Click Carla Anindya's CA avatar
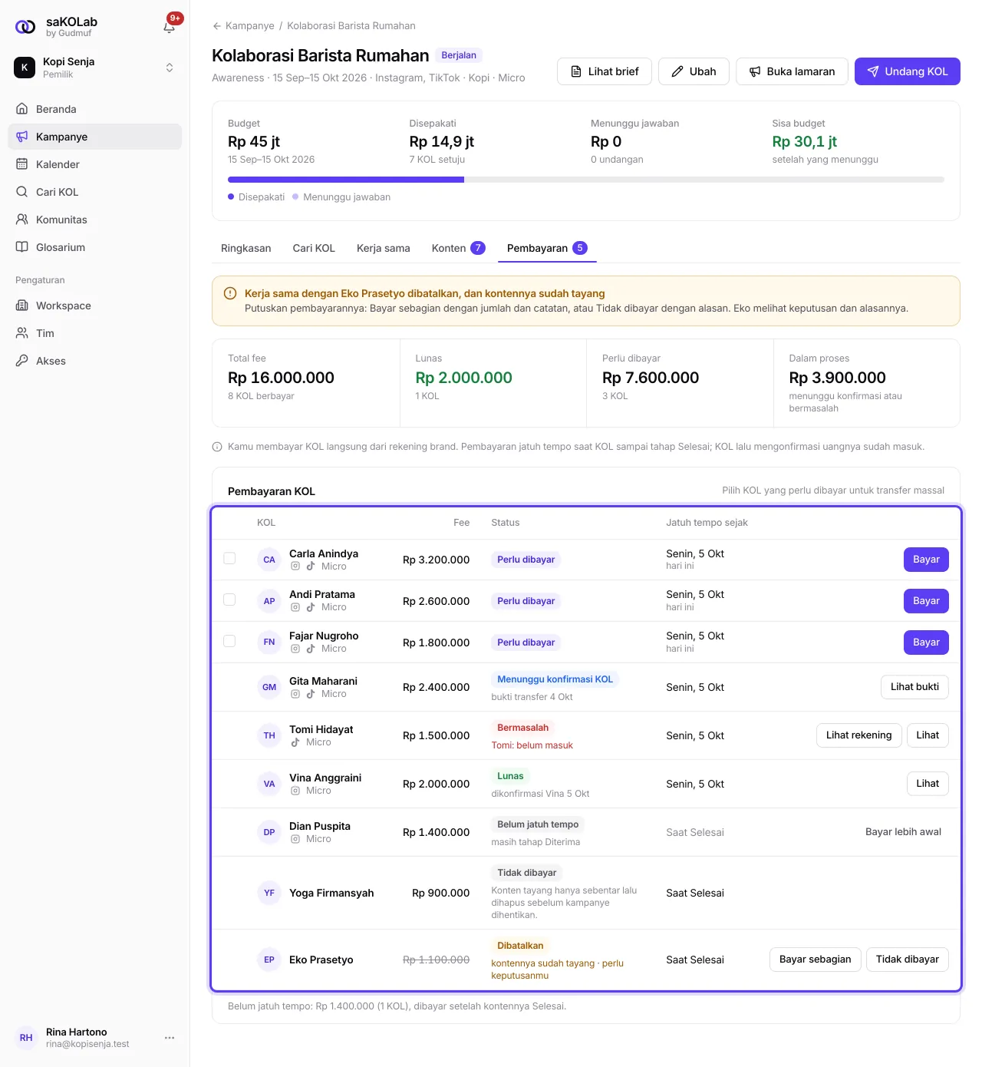The width and height of the screenshot is (982, 1067). 269,560
